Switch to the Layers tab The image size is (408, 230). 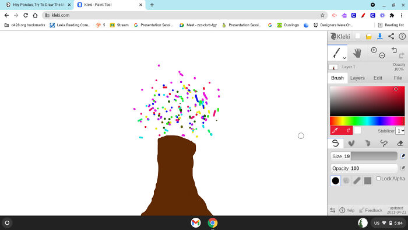pyautogui.click(x=357, y=78)
